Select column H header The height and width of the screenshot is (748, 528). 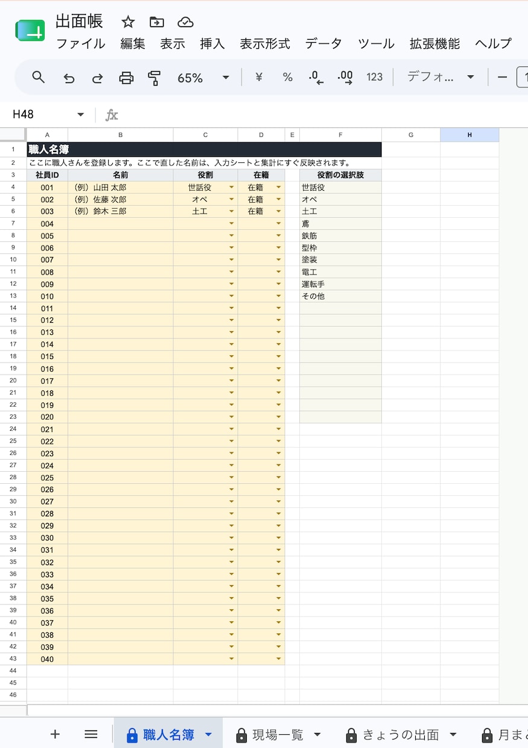coord(469,135)
